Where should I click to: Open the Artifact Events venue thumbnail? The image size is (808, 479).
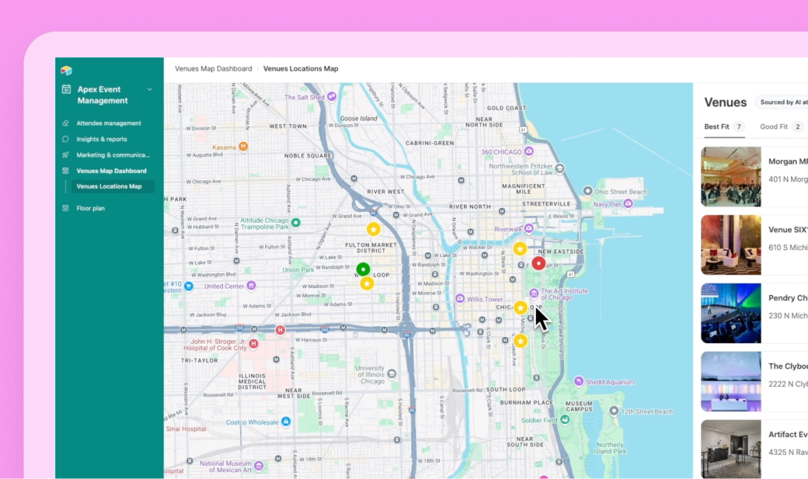pos(731,449)
